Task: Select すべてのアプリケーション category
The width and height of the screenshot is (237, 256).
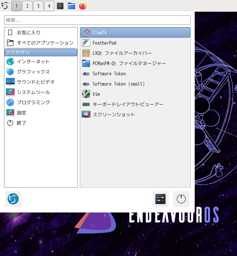Action: click(x=41, y=43)
